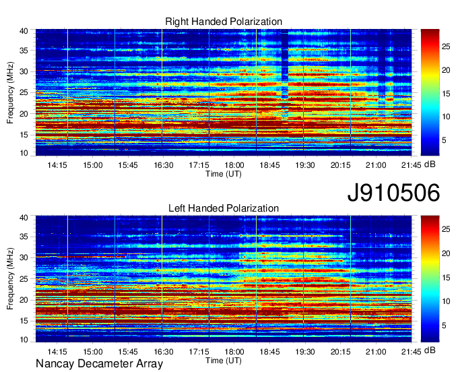This screenshot has width=458, height=372.
Task: Click the "Left Handed Polarization" plot title
Action: click(224, 208)
